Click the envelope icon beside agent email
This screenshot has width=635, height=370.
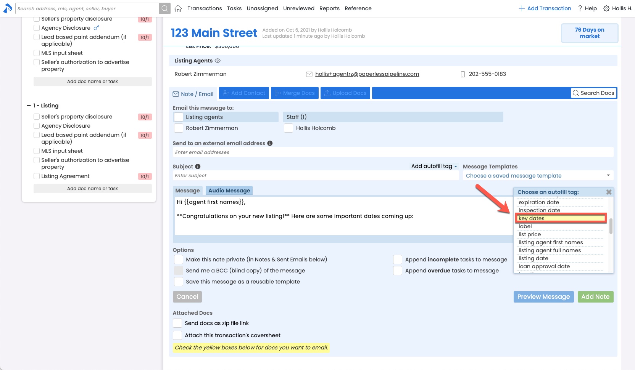309,74
